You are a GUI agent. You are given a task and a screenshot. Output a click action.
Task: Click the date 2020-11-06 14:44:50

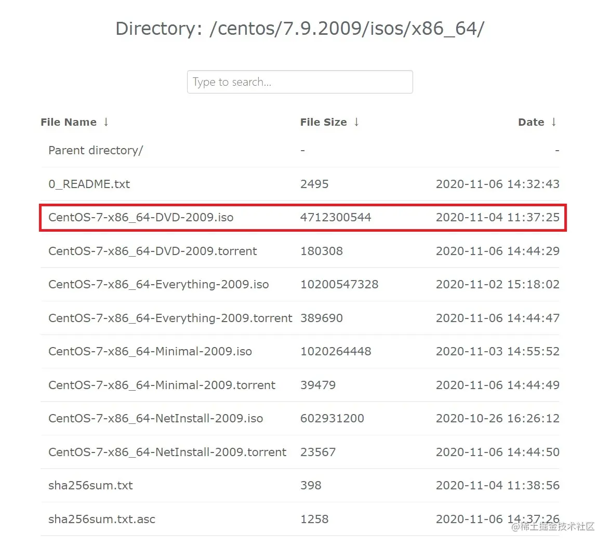(x=497, y=452)
